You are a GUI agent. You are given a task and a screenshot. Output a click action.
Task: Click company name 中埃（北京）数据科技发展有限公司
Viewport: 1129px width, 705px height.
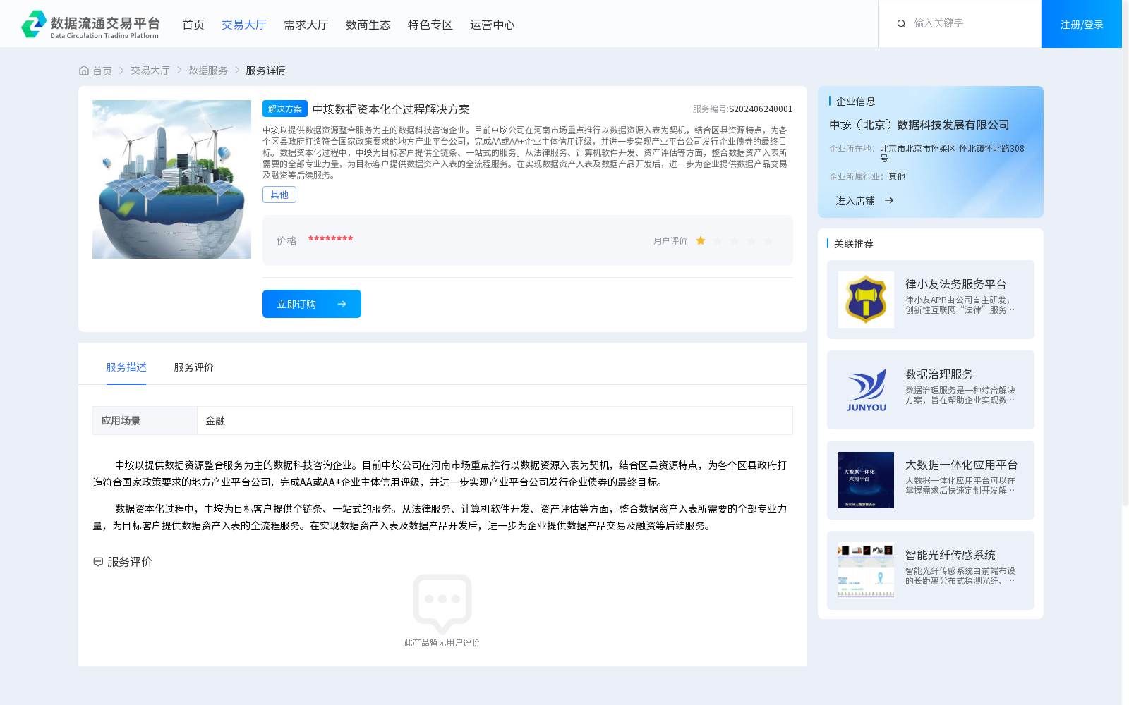point(919,125)
